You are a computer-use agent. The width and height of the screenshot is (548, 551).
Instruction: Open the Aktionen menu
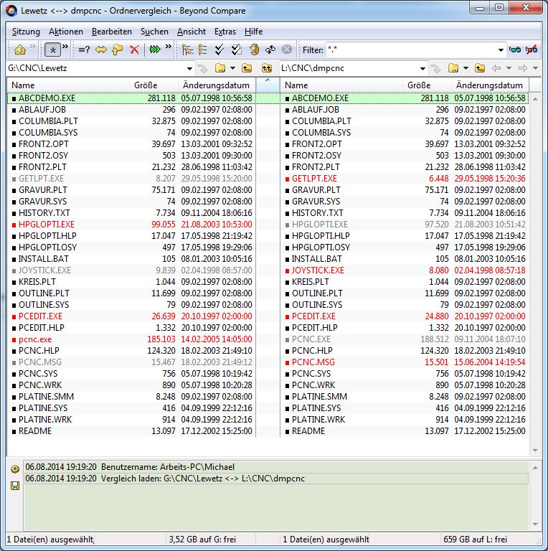(66, 32)
